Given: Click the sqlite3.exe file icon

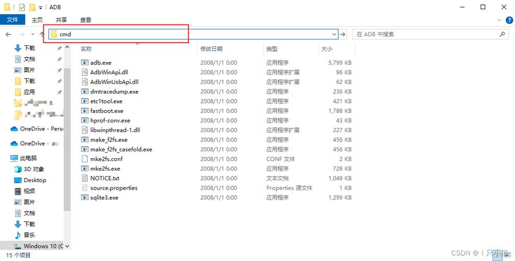Looking at the screenshot, I should point(85,197).
